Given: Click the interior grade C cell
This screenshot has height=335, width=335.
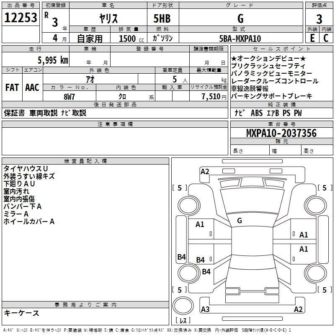Looking at the screenshot, I should tap(326, 38).
